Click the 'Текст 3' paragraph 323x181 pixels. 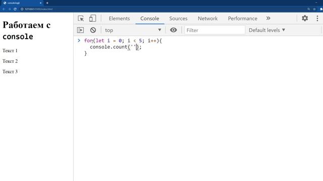pyautogui.click(x=10, y=71)
